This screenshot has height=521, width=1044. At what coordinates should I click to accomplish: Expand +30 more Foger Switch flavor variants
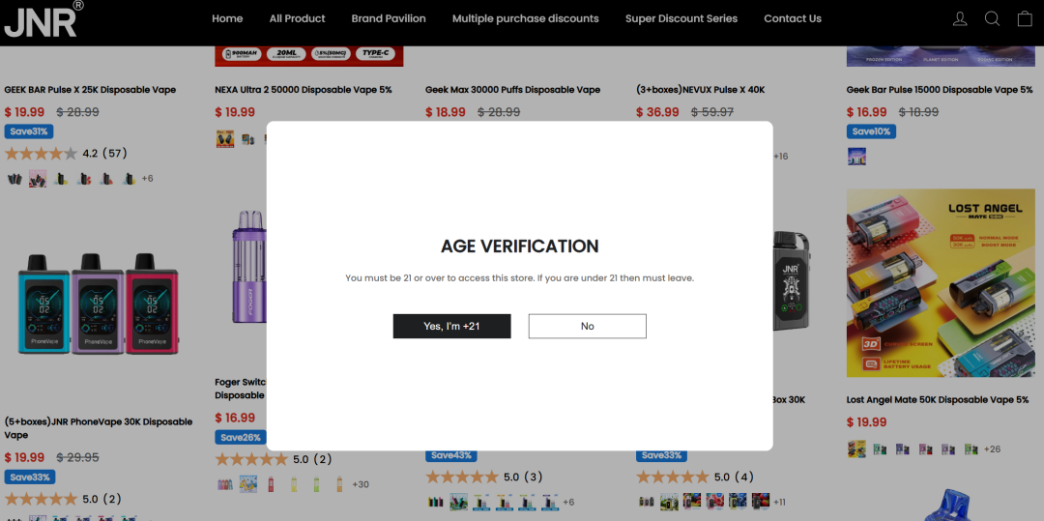[x=361, y=484]
